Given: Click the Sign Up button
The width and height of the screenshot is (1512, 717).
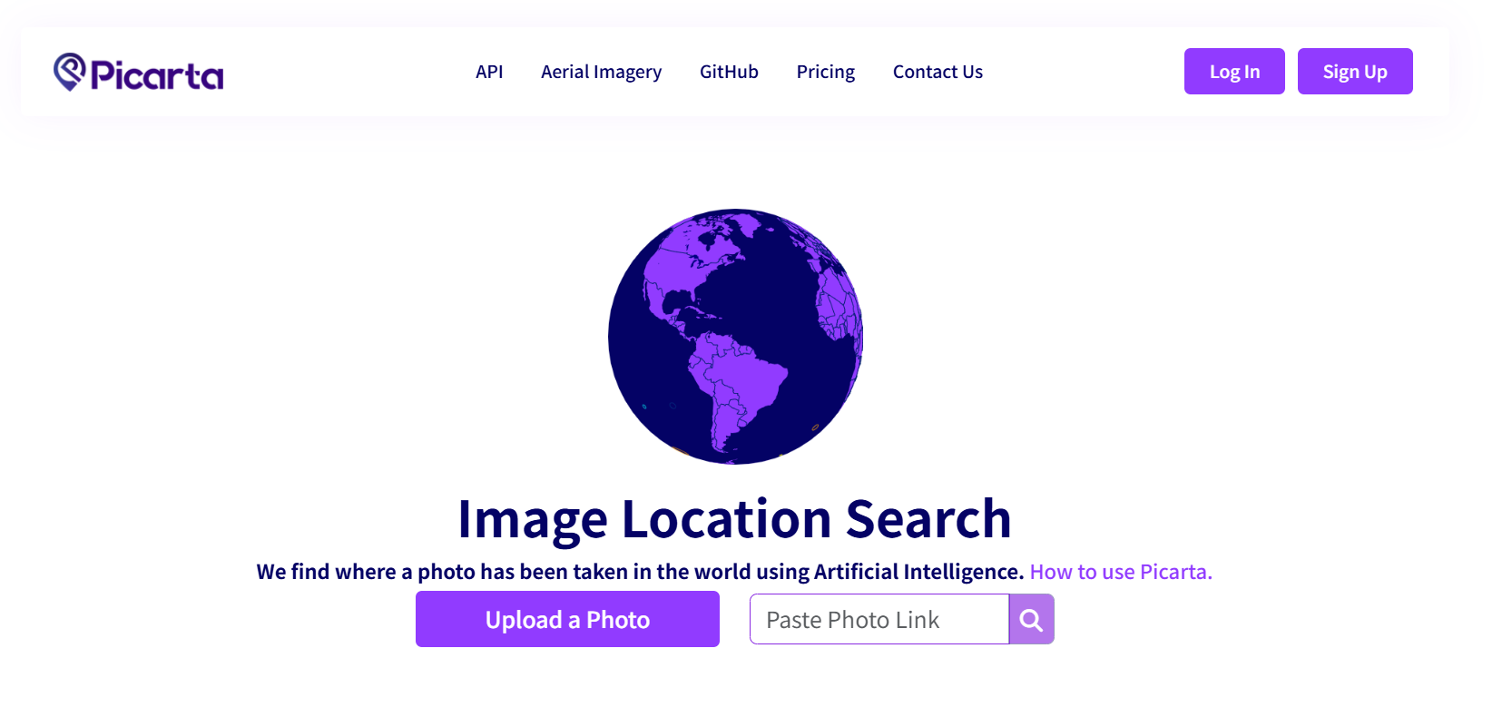Looking at the screenshot, I should click(x=1355, y=71).
